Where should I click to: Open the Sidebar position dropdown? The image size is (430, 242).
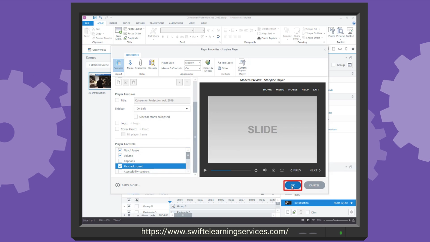pyautogui.click(x=162, y=109)
